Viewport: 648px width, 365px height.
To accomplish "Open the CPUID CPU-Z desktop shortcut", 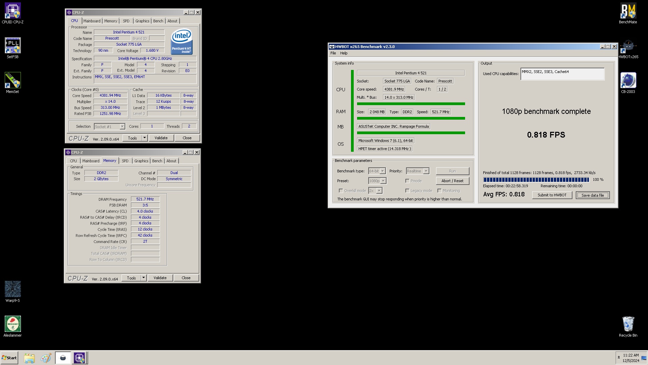I will (x=12, y=14).
